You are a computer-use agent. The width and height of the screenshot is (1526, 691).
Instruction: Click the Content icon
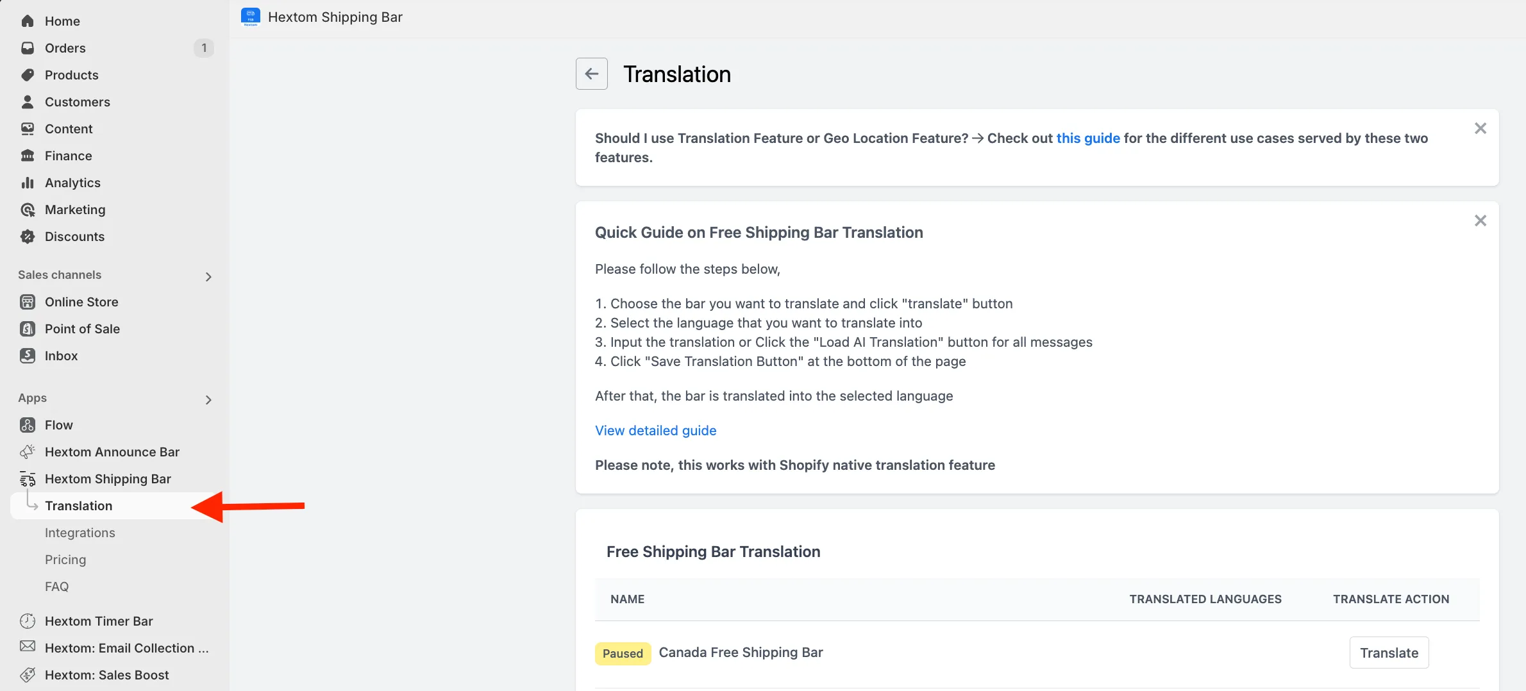(x=28, y=129)
